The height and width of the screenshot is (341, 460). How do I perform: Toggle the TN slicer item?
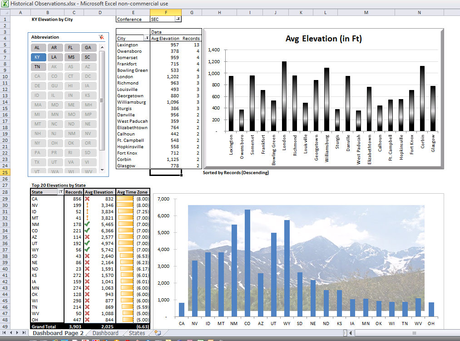click(37, 67)
